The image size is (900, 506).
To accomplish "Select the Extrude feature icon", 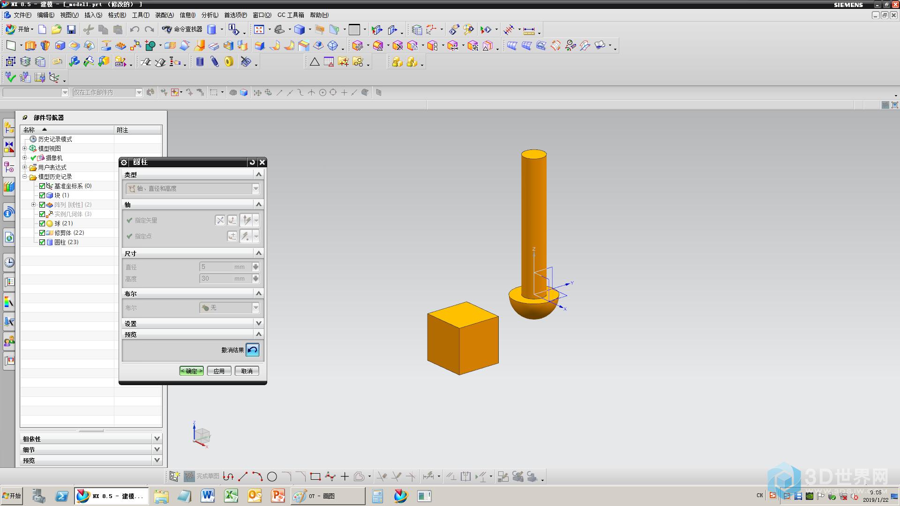I will (30, 45).
